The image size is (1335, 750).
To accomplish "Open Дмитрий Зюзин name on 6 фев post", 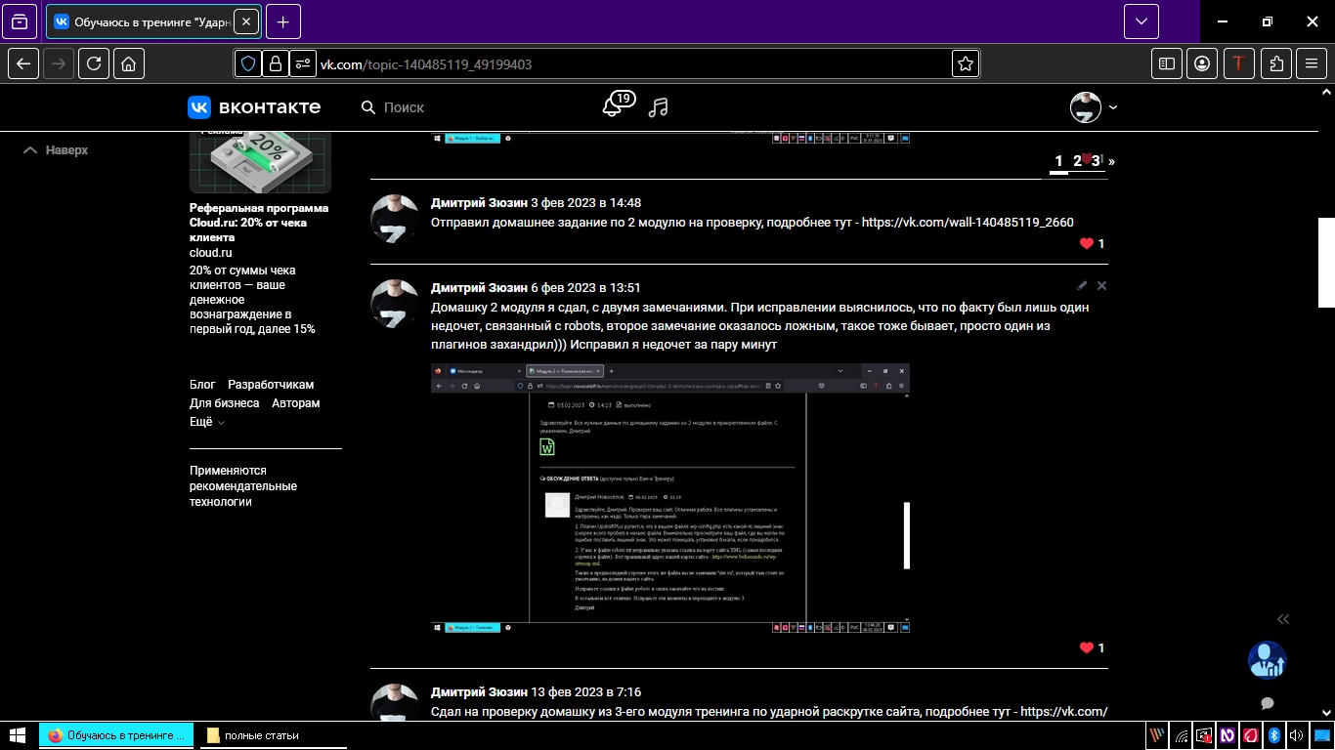I will click(x=479, y=288).
